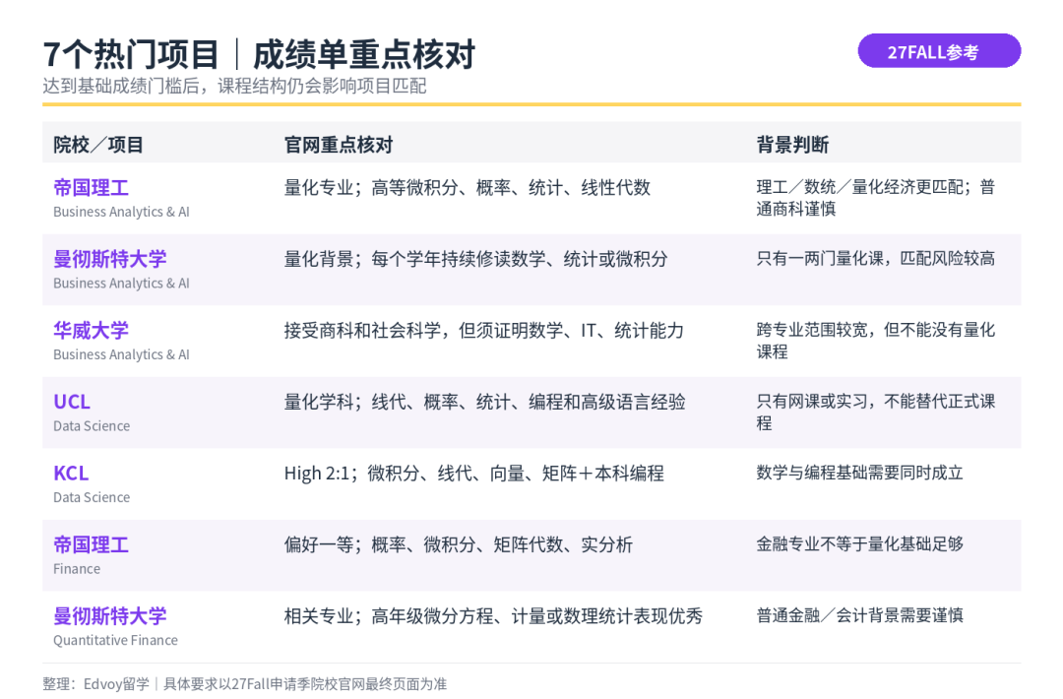Click the cell 普通金融／会计背景需要谨慎

tap(859, 615)
